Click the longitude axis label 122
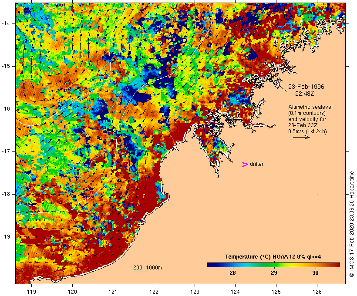This screenshot has height=296, width=357. (x=154, y=292)
